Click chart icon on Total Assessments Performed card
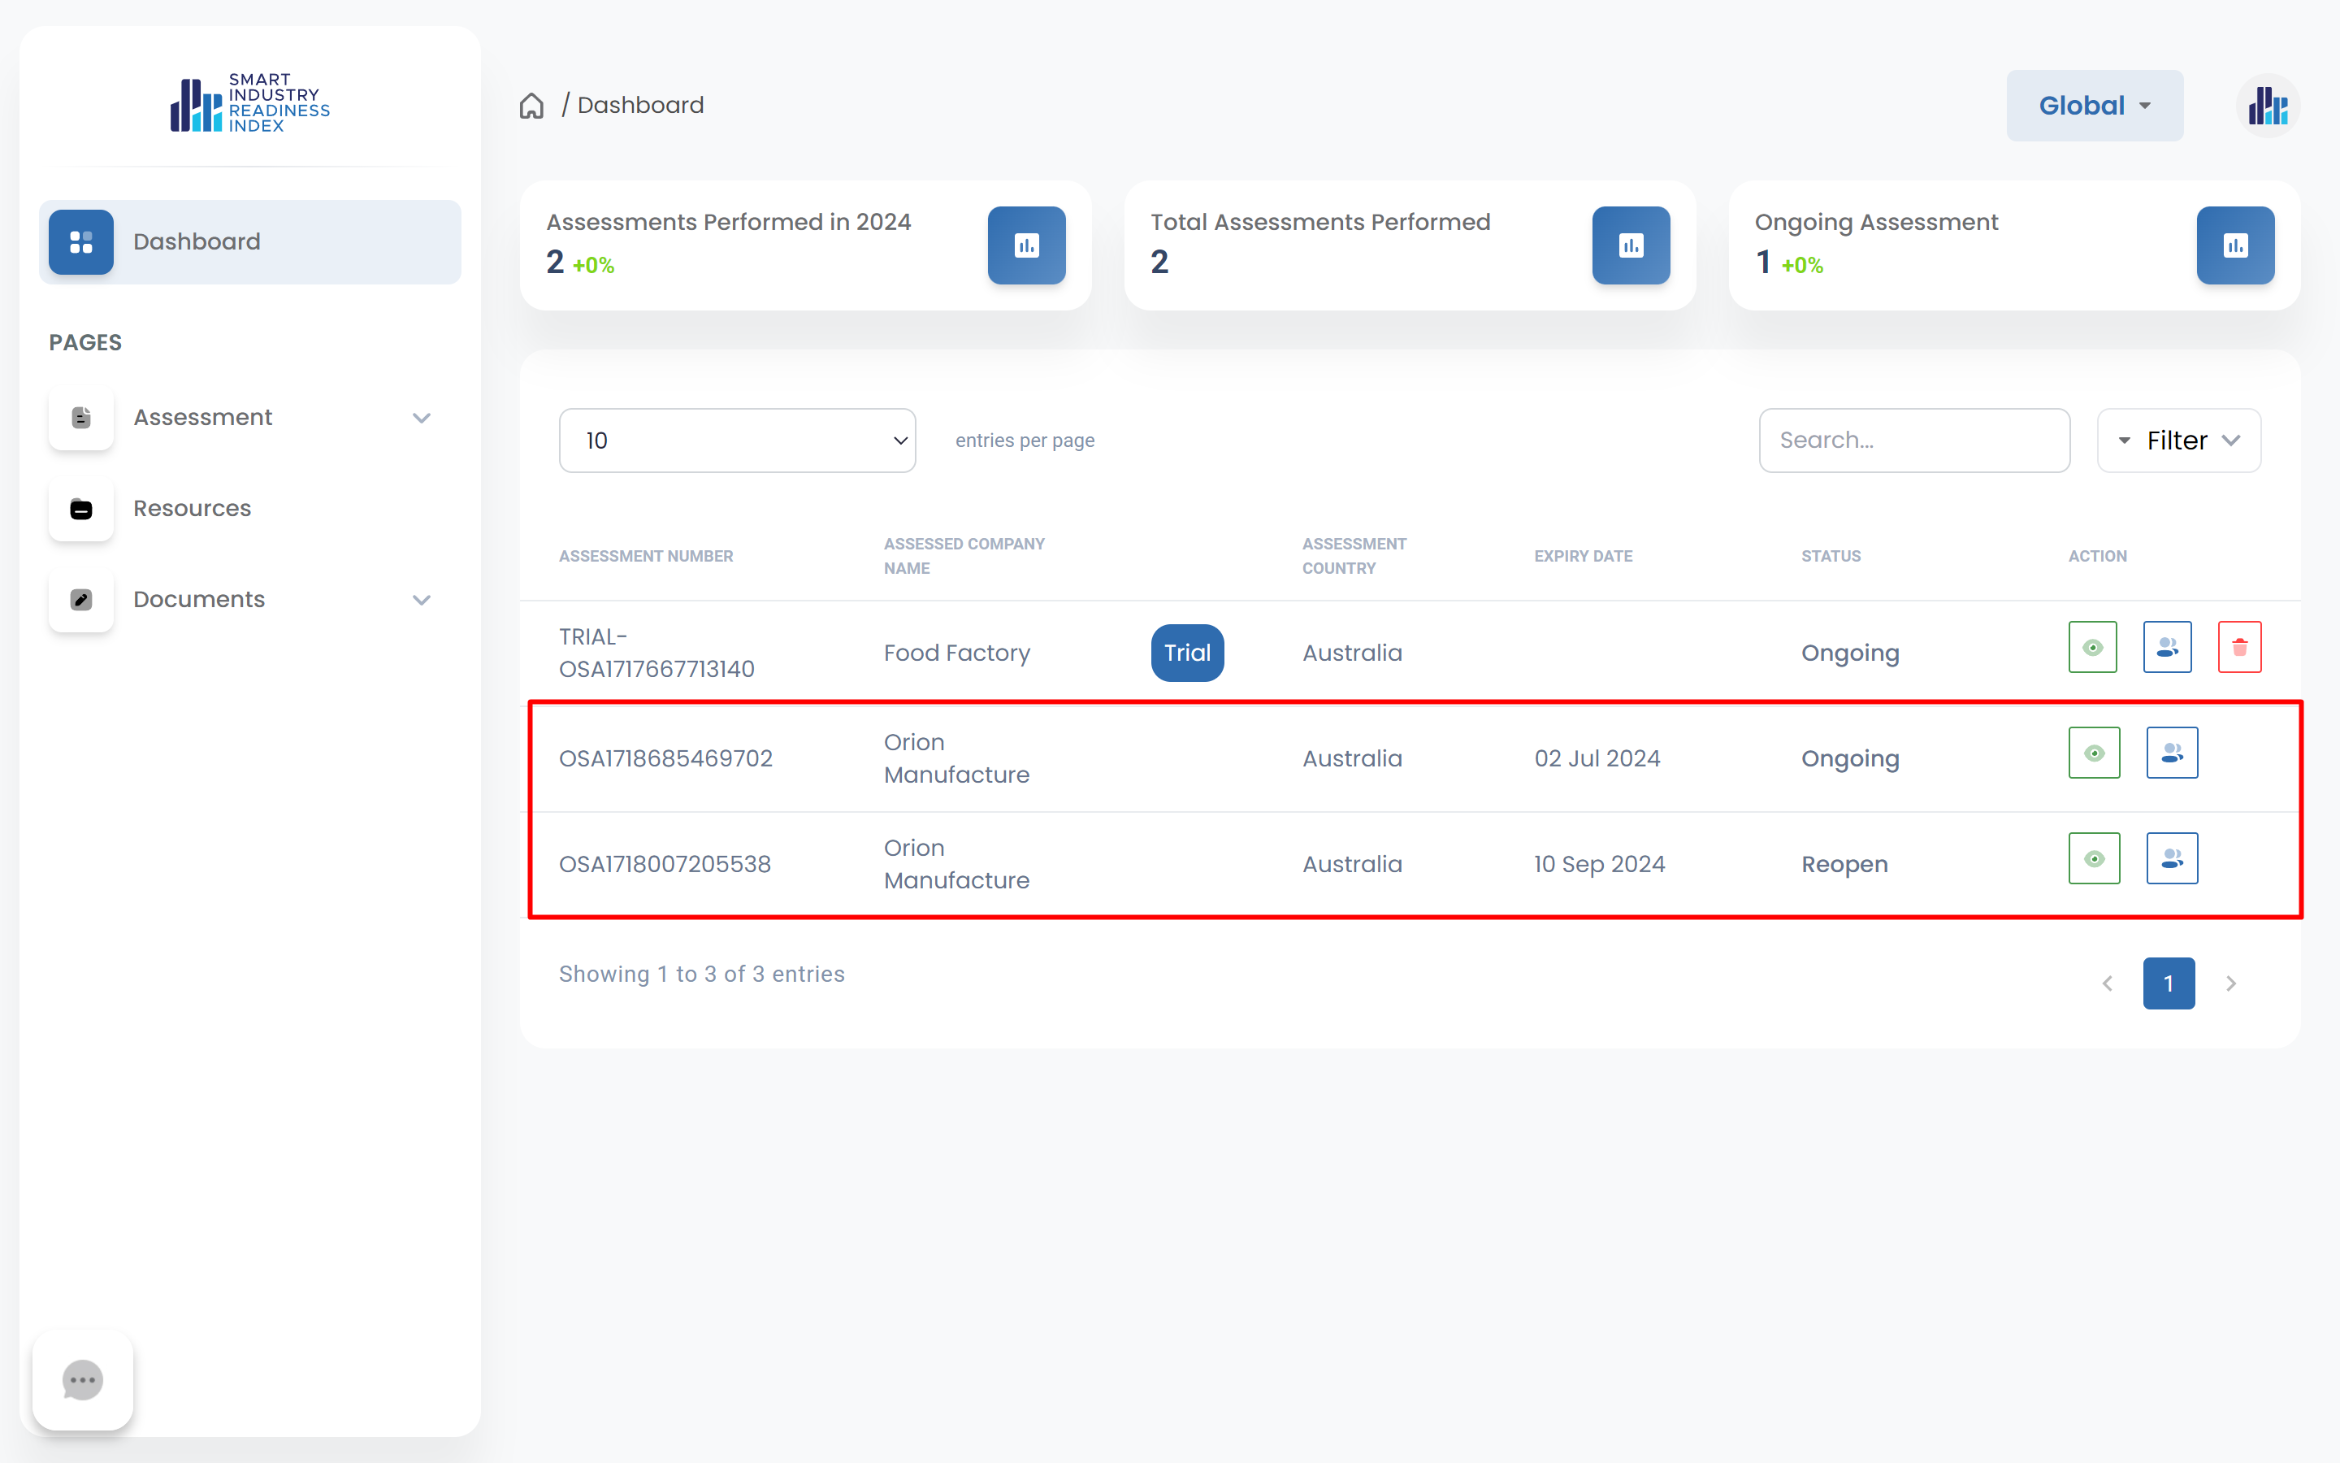Viewport: 2340px width, 1463px height. [1630, 245]
